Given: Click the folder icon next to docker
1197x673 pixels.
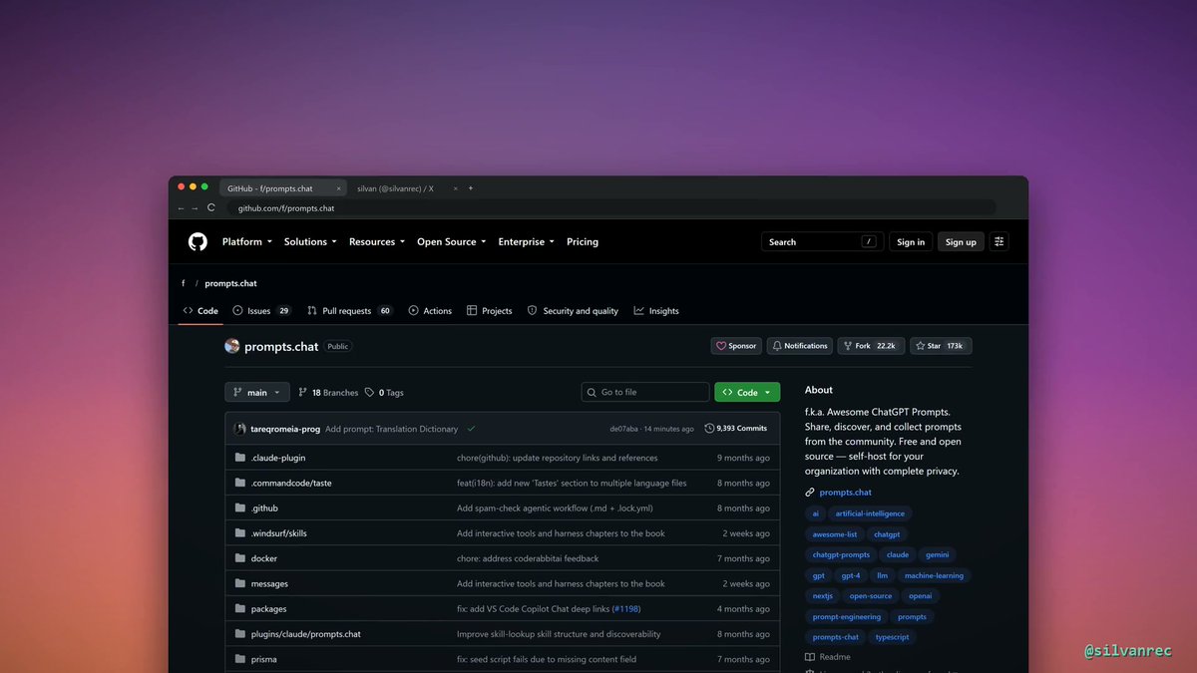Looking at the screenshot, I should click(240, 558).
